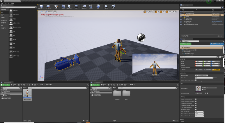Toggle world/local coordinate space globe icon
Screen dimensions: 225x123
[151, 12]
